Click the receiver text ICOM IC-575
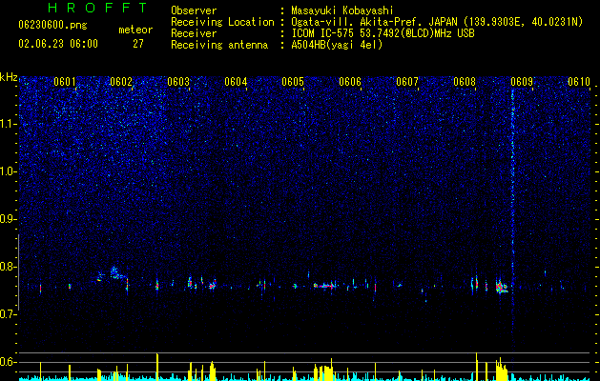The height and width of the screenshot is (381, 600). 323,33
